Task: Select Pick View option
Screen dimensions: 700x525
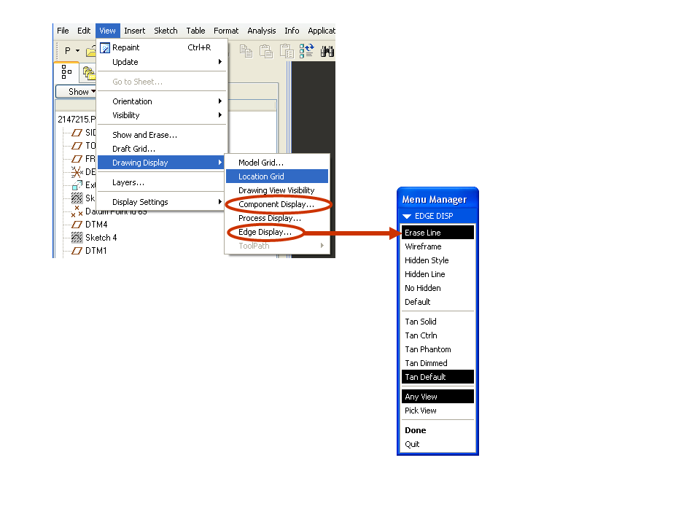Action: [x=437, y=411]
